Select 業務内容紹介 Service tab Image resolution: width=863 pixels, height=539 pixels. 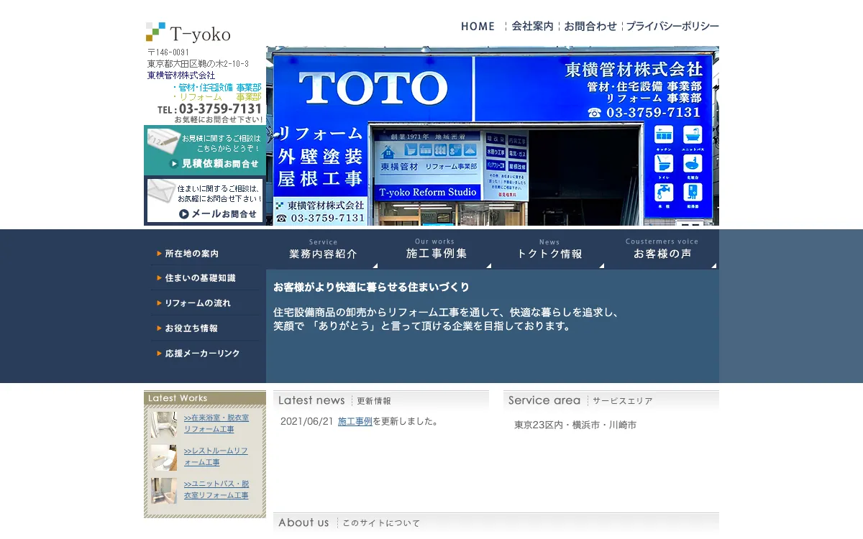(323, 249)
